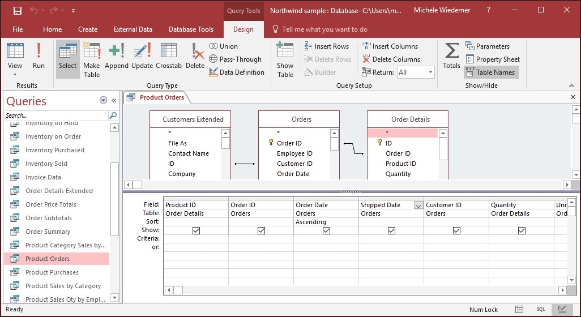The image size is (581, 317).
Task: Click Delete Columns in Query Setup
Action: [391, 59]
